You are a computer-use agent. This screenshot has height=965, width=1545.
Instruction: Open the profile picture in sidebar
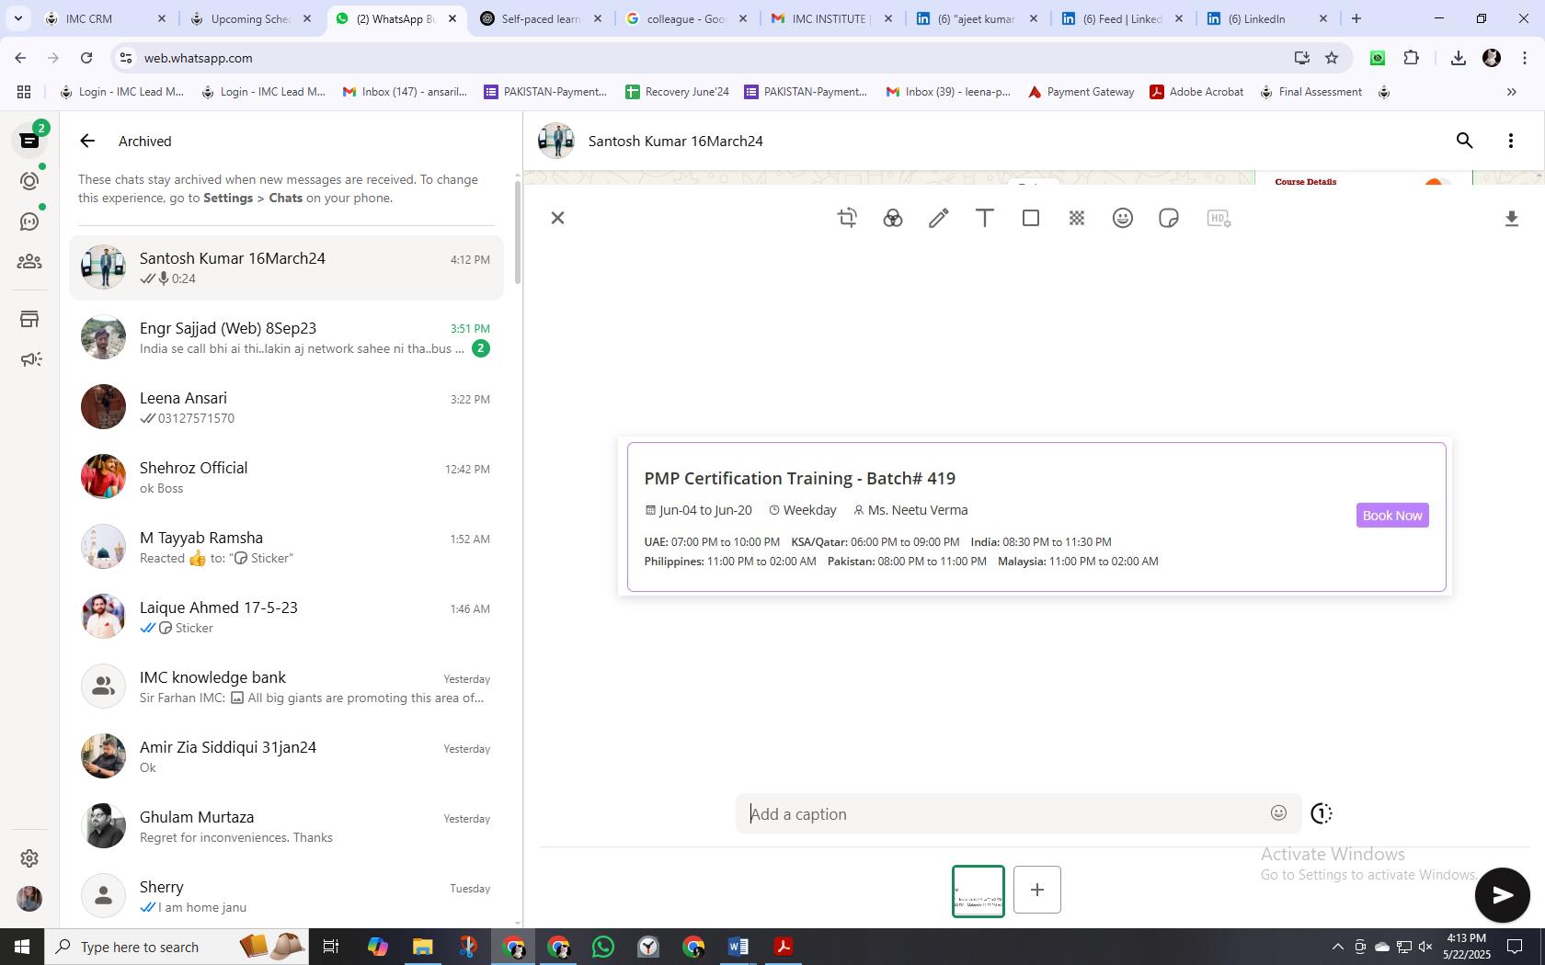29,898
